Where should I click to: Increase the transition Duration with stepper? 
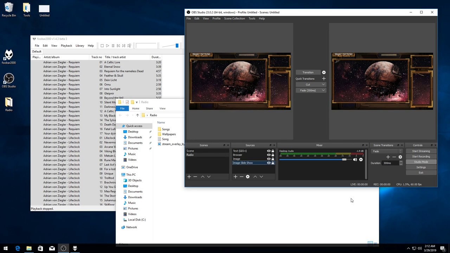click(x=400, y=162)
